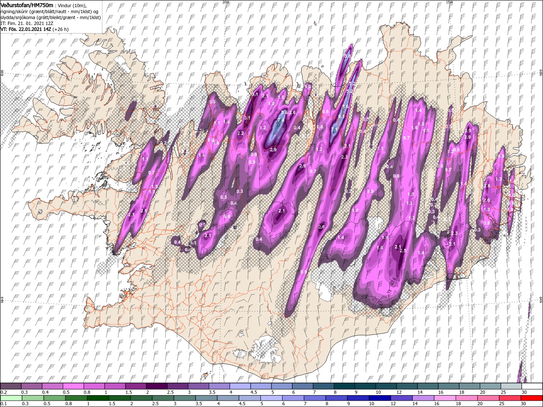
Task: Pick bright pink snow swatch between 0.5 and 0.8
Action: (x=73, y=386)
